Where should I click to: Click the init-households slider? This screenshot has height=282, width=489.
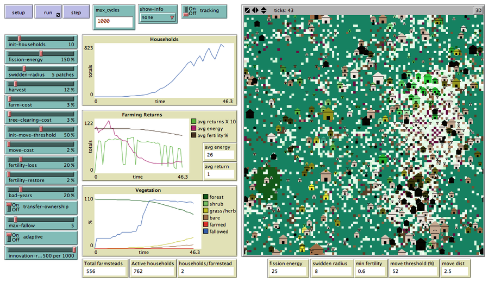[41, 41]
